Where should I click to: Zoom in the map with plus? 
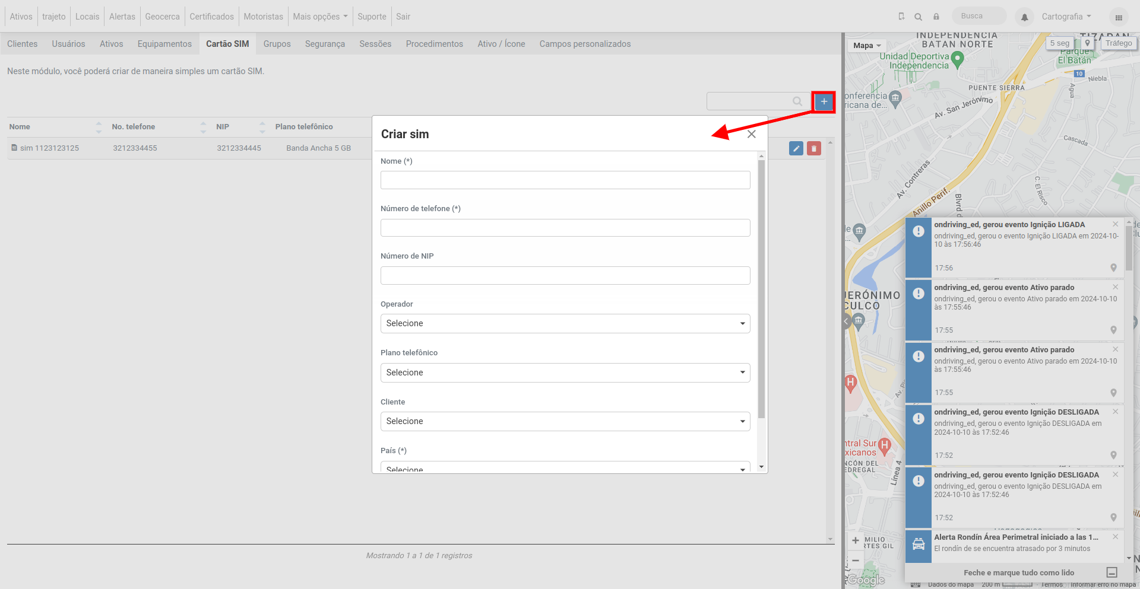coord(856,540)
